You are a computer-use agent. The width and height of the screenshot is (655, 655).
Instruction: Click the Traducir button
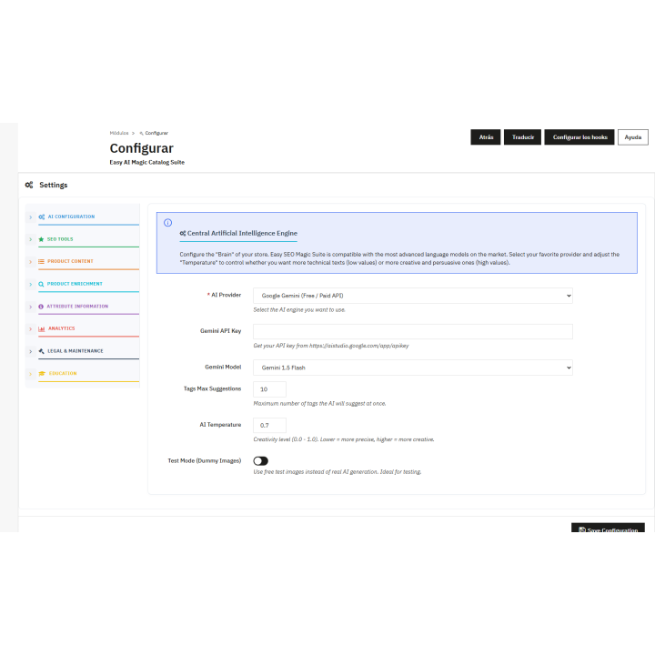point(522,137)
